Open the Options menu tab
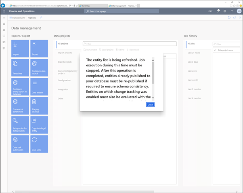The width and height of the screenshot is (243, 193). [x=32, y=18]
